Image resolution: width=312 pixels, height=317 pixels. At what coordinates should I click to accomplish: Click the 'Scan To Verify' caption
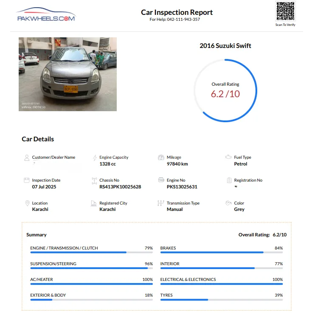[x=285, y=25]
